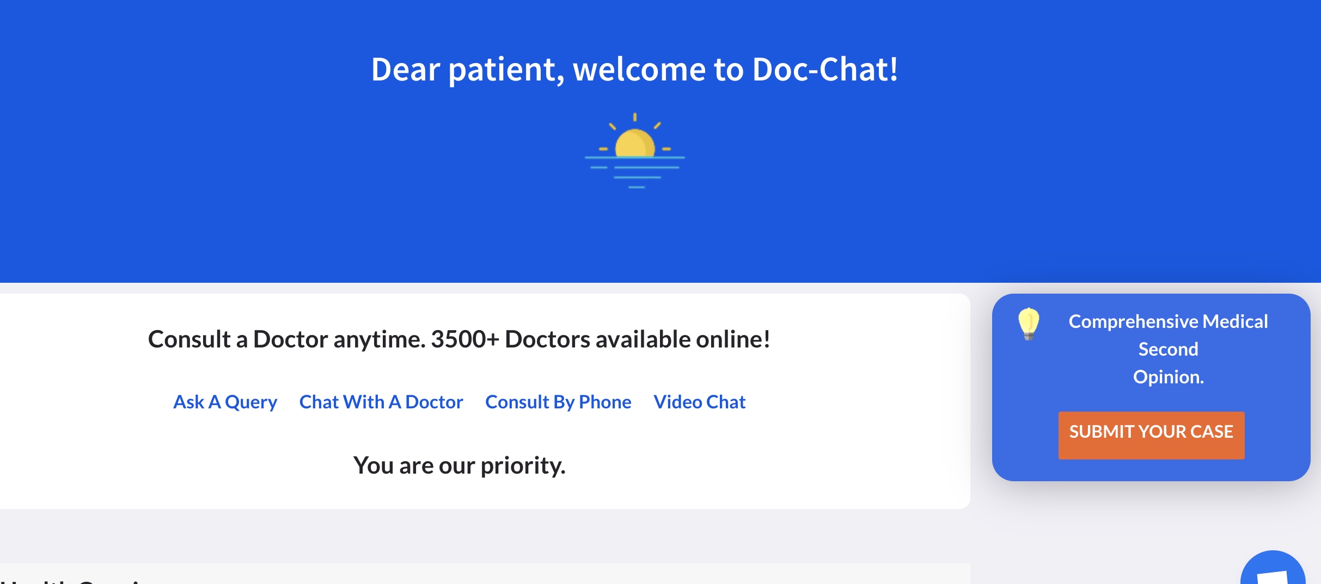Click the welcome to Doc-Chat heading
The height and width of the screenshot is (584, 1321).
pyautogui.click(x=634, y=70)
